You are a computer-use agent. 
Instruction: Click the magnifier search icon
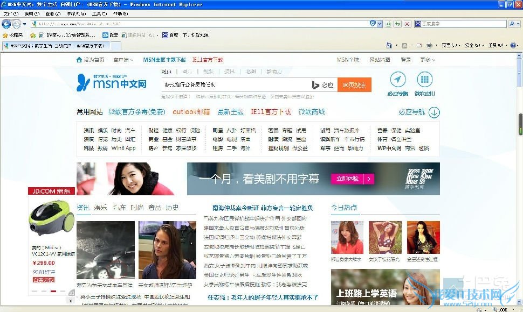click(512, 24)
